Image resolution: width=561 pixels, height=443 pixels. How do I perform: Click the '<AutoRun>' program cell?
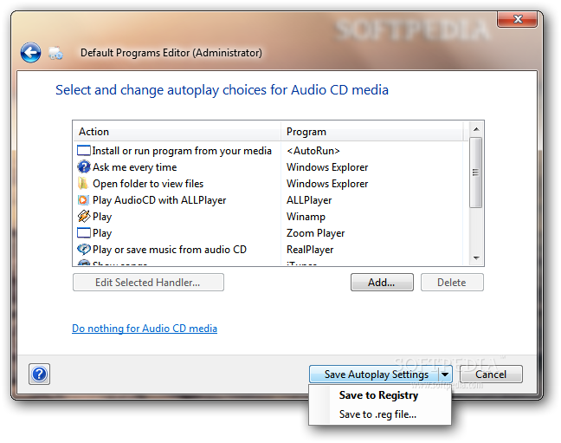point(313,151)
